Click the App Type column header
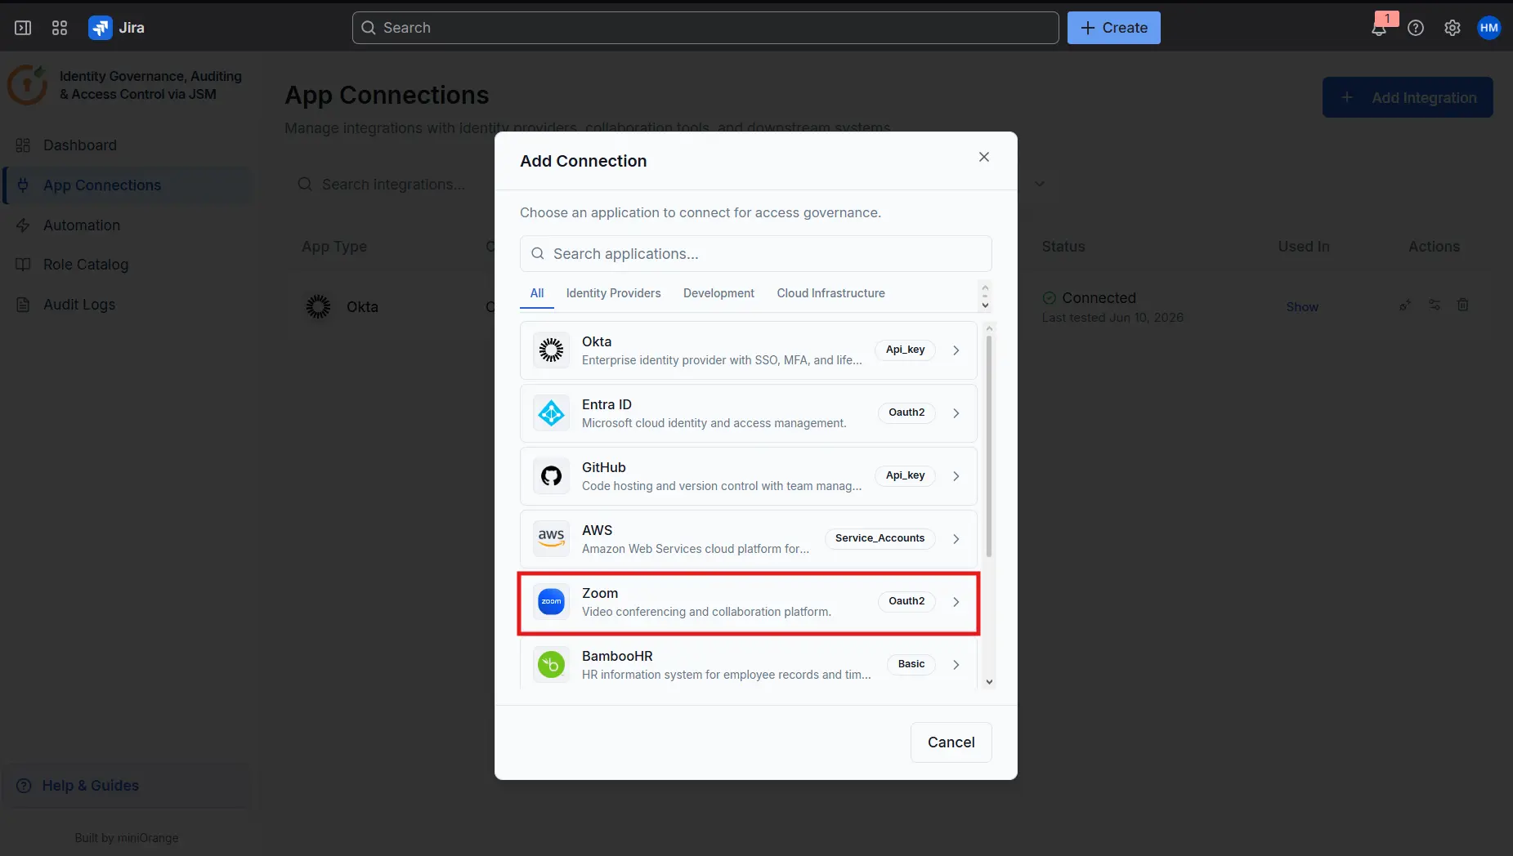 pyautogui.click(x=333, y=247)
